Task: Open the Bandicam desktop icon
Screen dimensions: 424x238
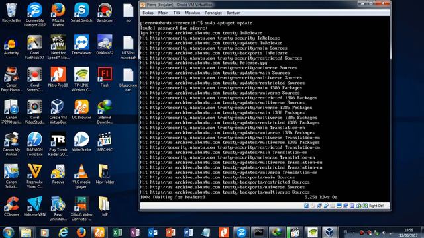Action: [x=105, y=13]
